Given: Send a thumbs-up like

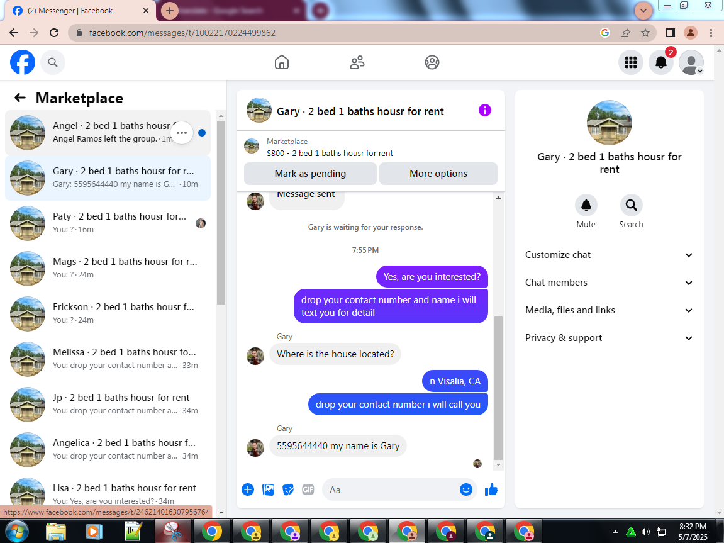Looking at the screenshot, I should click(x=491, y=490).
